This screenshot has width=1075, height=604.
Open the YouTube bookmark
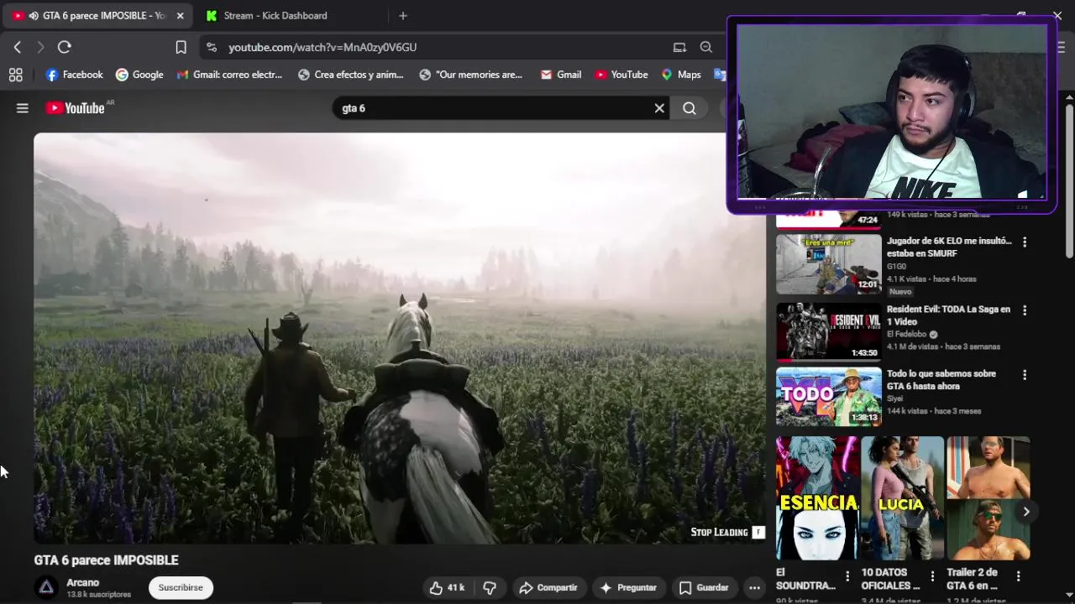[621, 75]
